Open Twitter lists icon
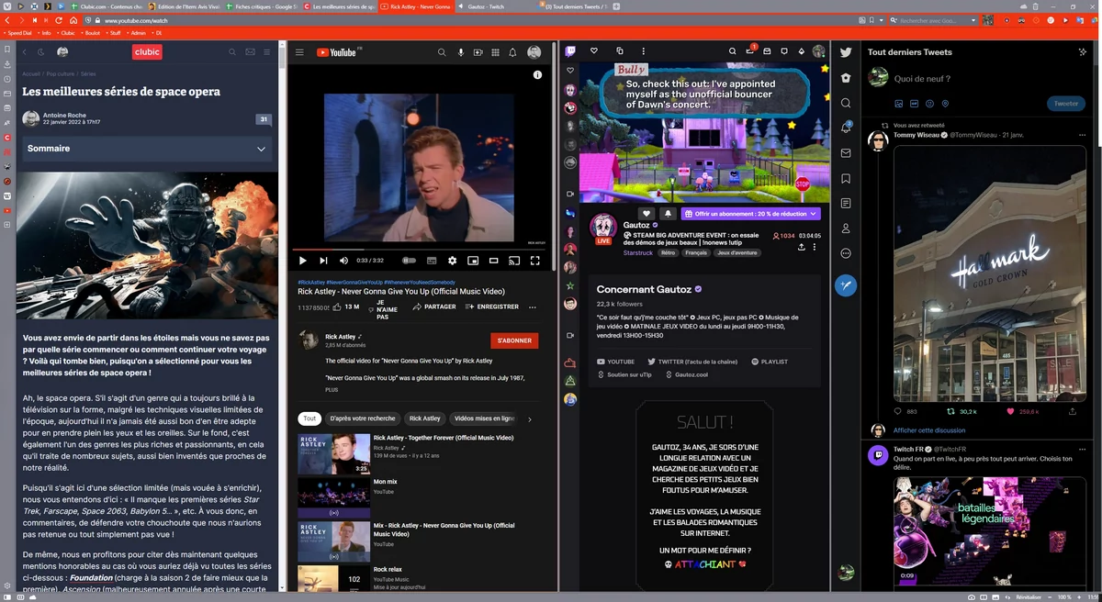Screen dimensions: 1102x602 846,203
